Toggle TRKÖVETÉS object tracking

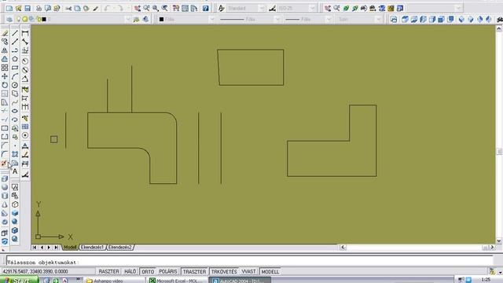224,272
